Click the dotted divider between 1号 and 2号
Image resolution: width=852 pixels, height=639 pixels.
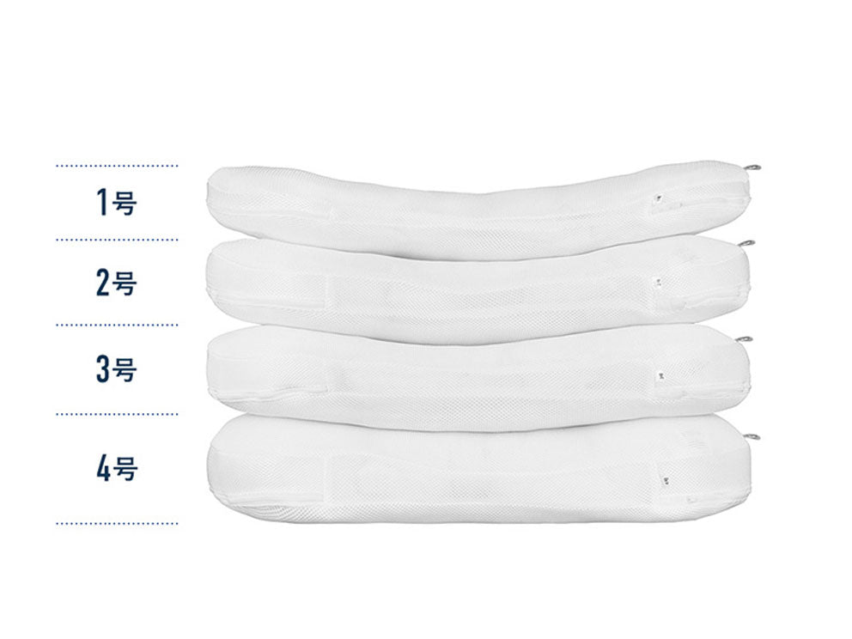pyautogui.click(x=117, y=240)
